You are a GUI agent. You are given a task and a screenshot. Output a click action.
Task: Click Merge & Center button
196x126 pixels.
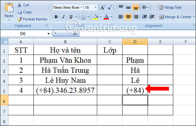click(x=175, y=17)
